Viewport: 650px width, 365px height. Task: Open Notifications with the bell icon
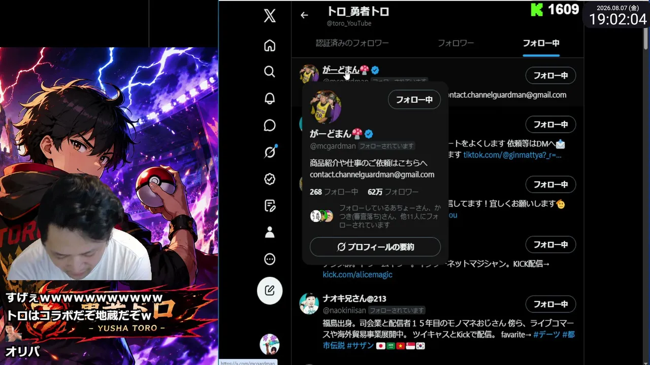click(270, 98)
